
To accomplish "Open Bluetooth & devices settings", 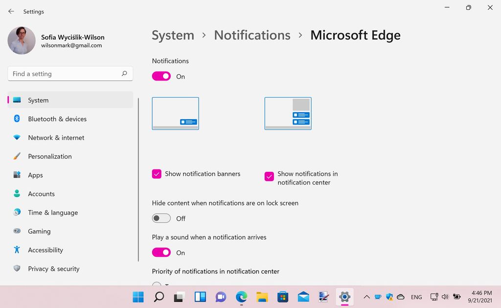I will pyautogui.click(x=57, y=119).
